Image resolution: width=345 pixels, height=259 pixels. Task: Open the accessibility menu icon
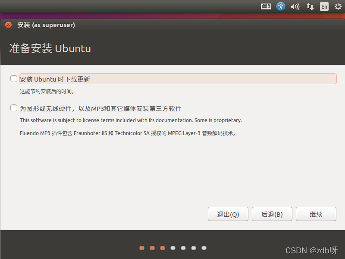point(281,6)
